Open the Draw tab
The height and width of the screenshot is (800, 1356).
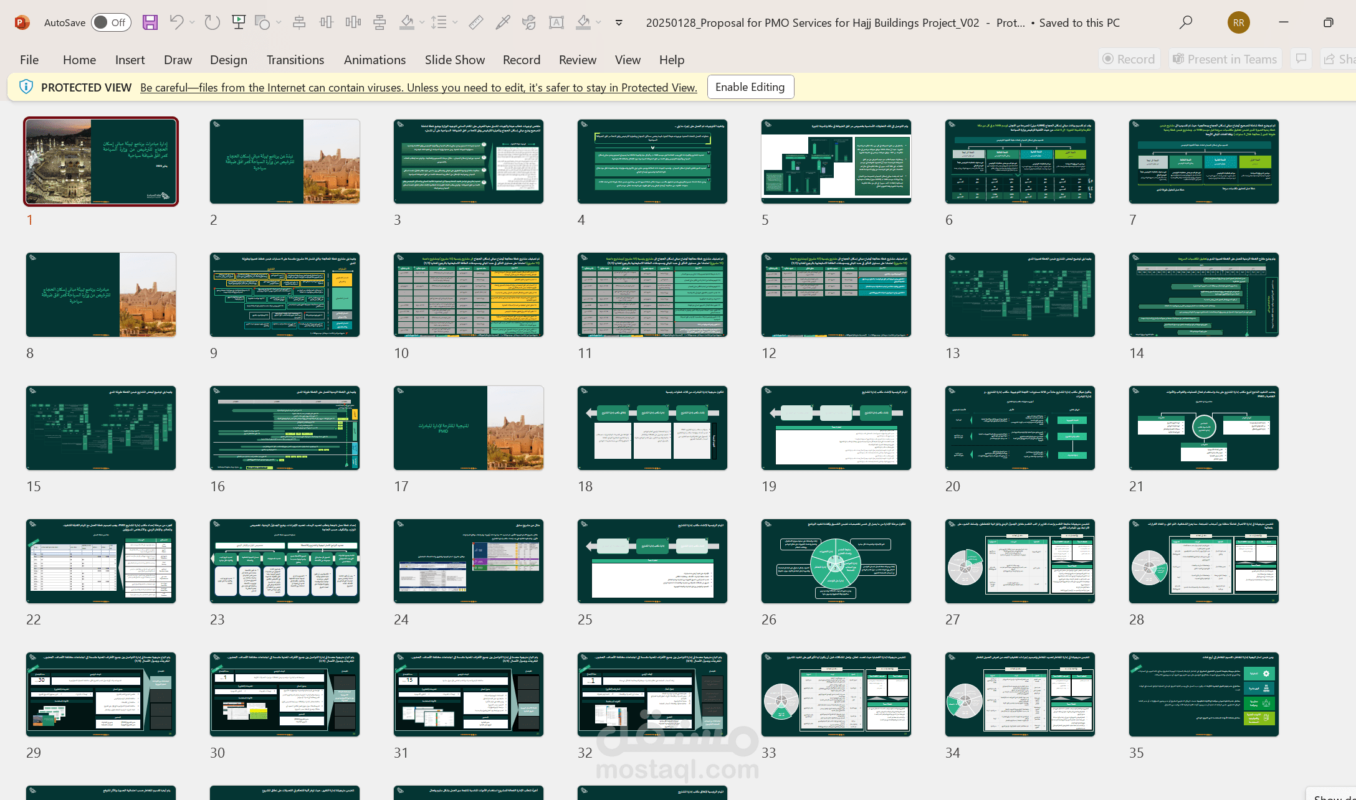pos(178,60)
